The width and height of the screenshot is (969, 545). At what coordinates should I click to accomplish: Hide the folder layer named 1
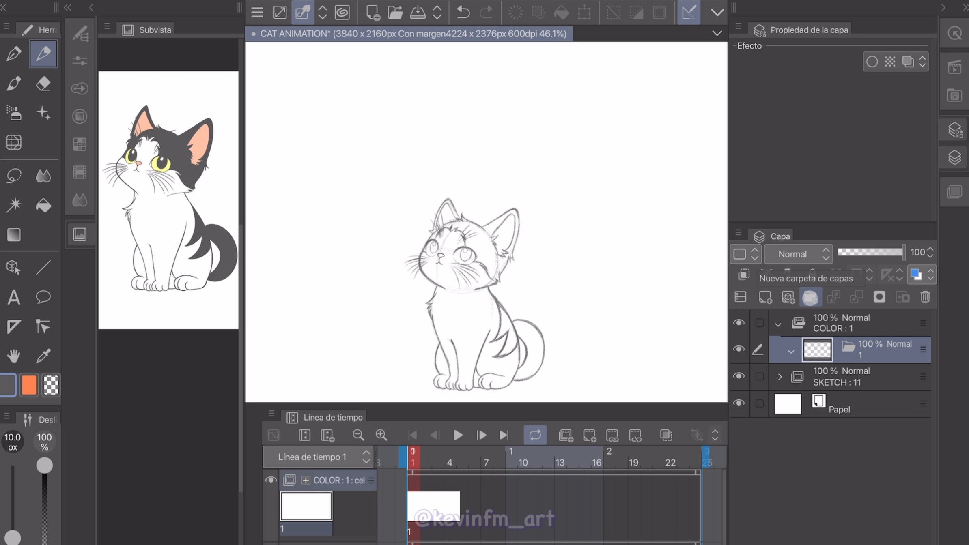739,349
